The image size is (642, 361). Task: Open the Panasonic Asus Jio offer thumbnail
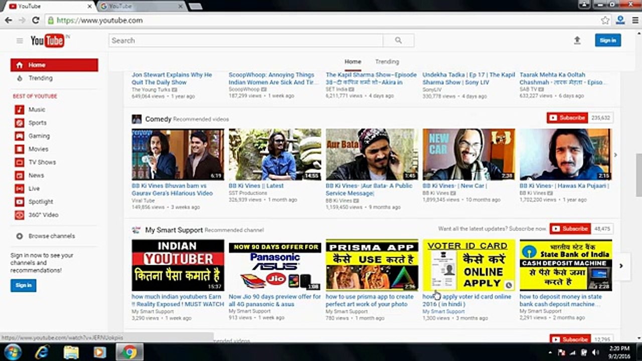[275, 265]
